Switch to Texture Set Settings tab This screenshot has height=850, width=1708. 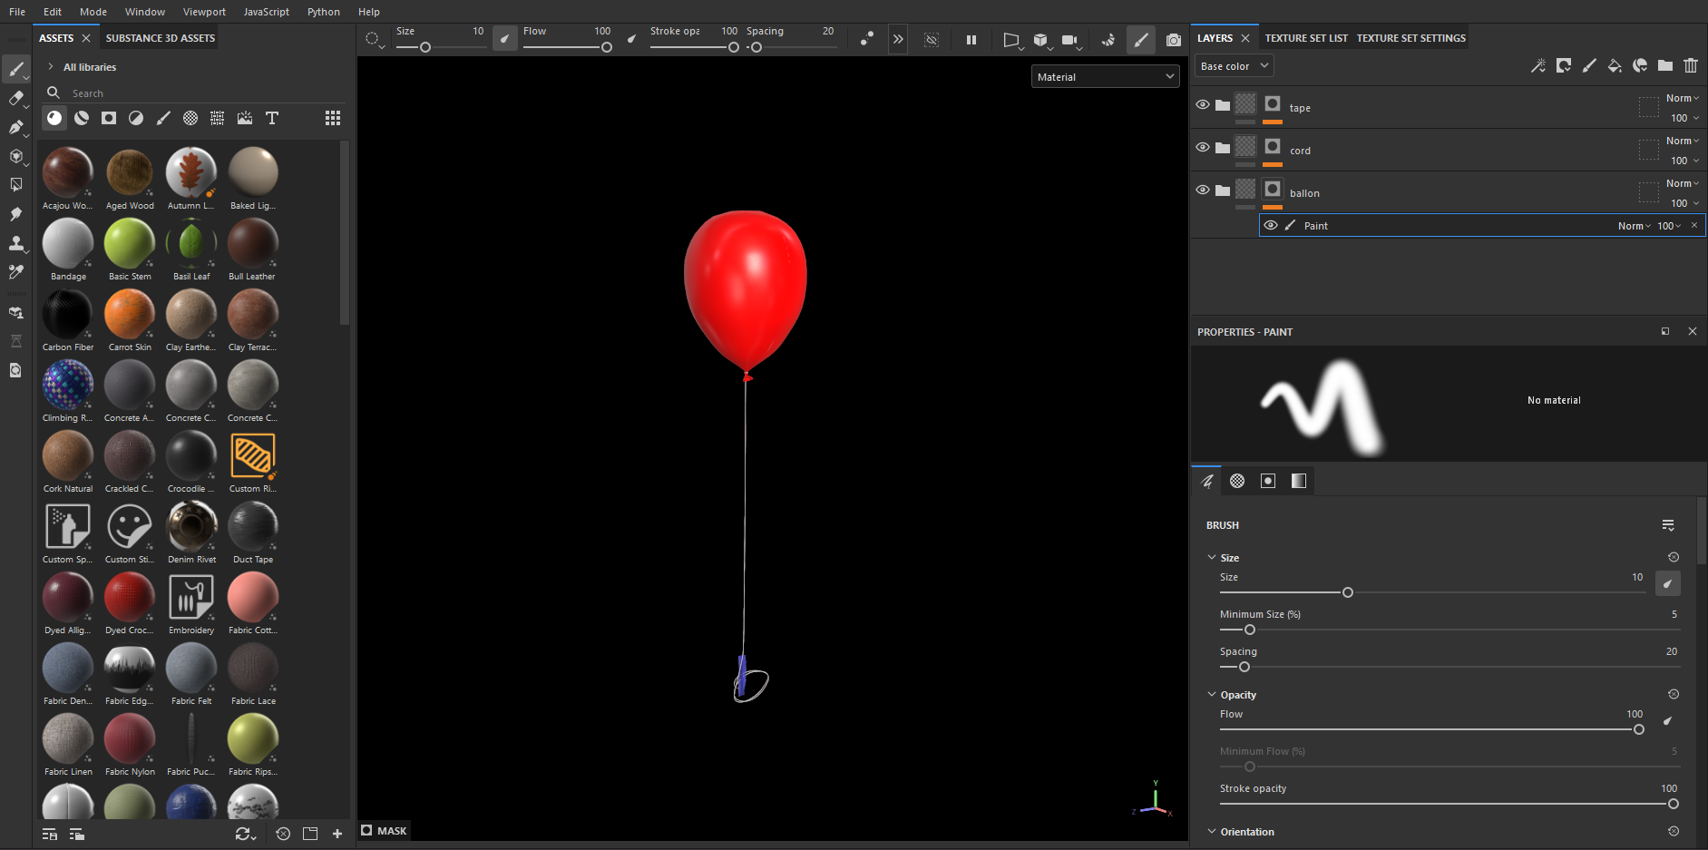click(1410, 38)
